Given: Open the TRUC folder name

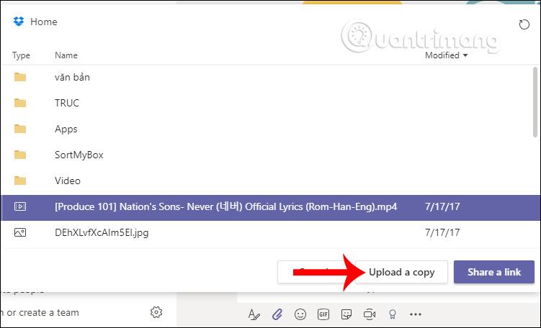Looking at the screenshot, I should point(67,103).
